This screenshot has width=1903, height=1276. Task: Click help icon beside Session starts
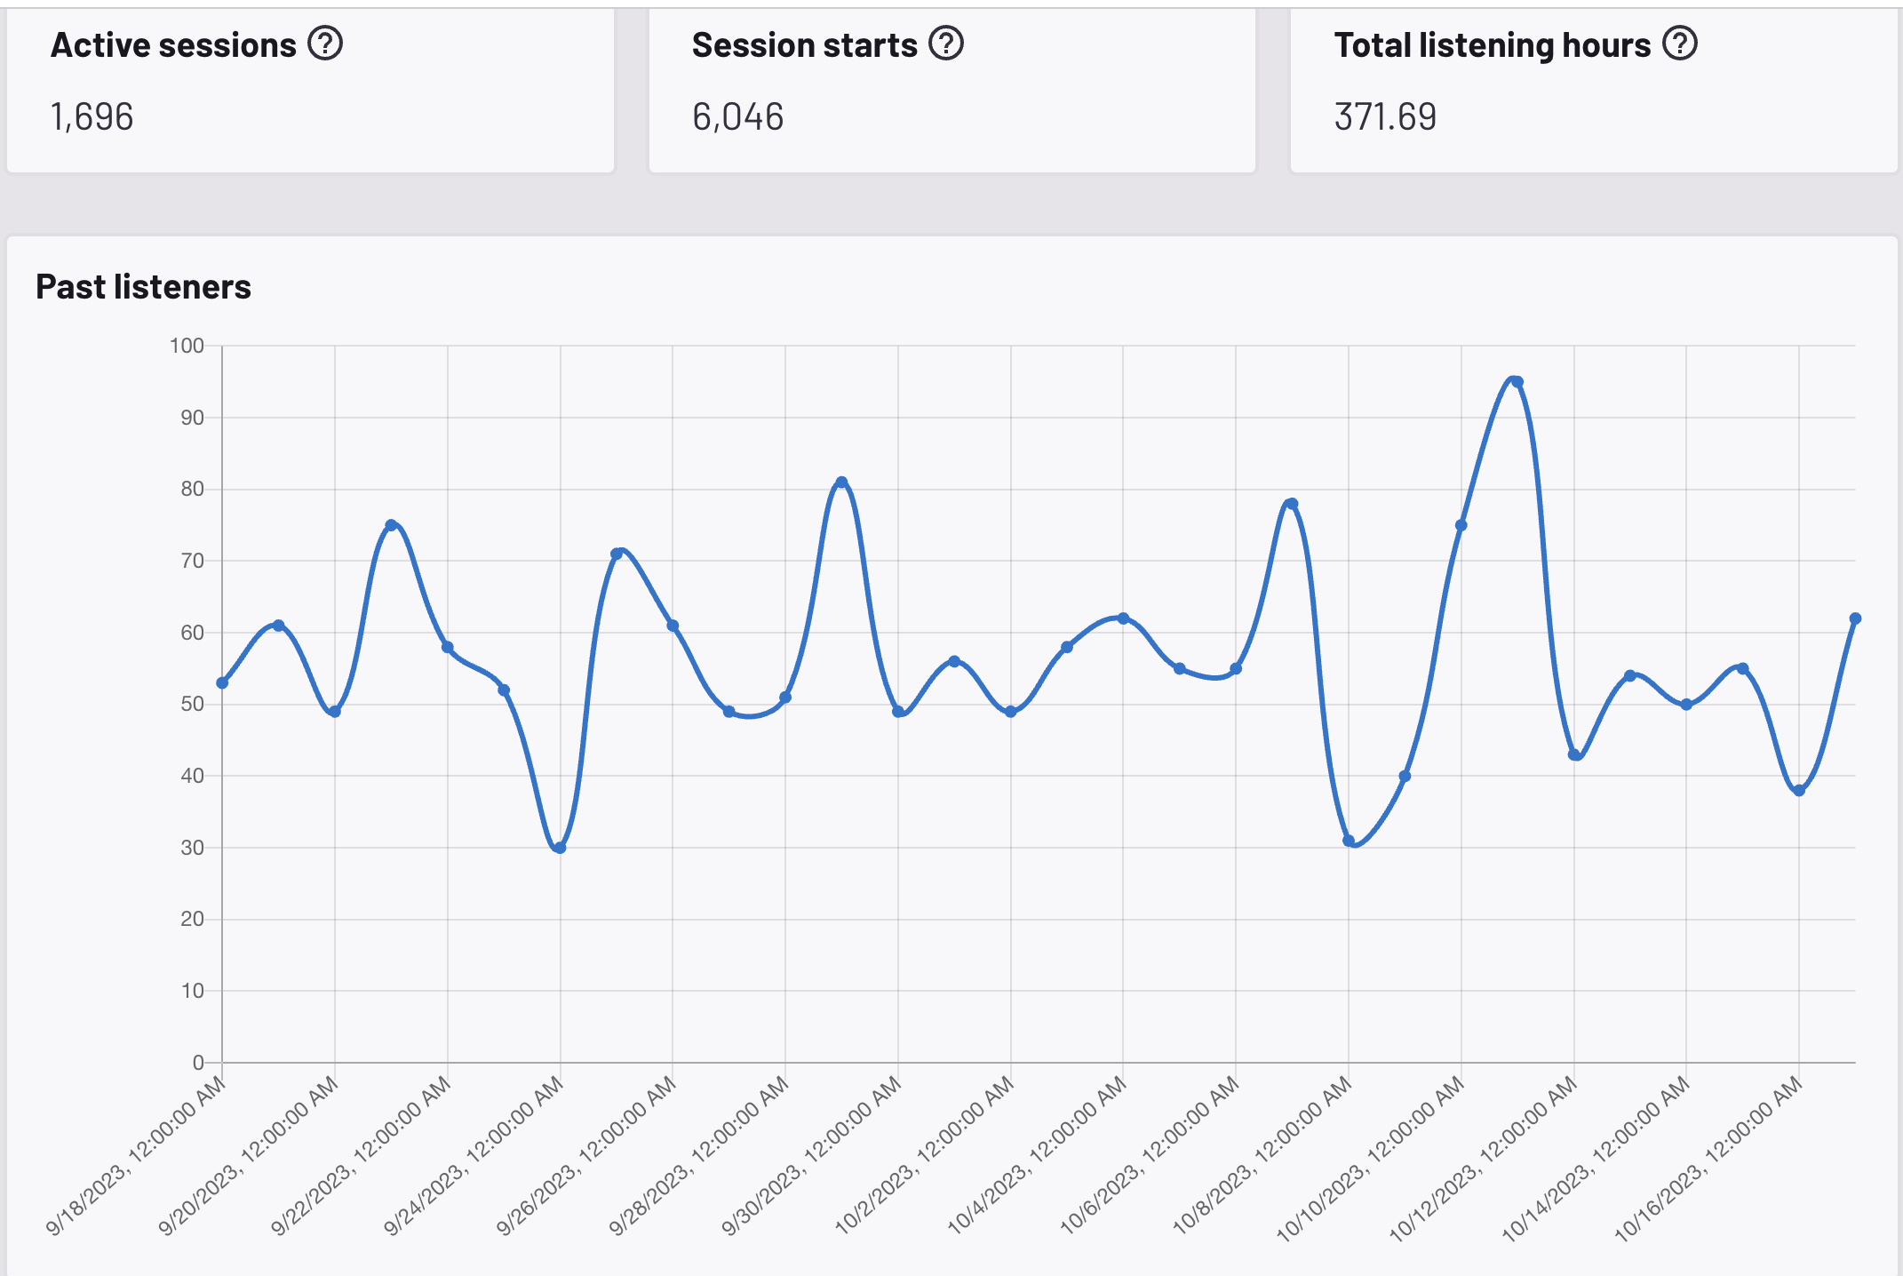(x=946, y=43)
